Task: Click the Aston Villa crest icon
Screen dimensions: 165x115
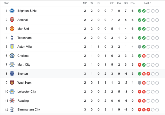Action: pos(12,47)
